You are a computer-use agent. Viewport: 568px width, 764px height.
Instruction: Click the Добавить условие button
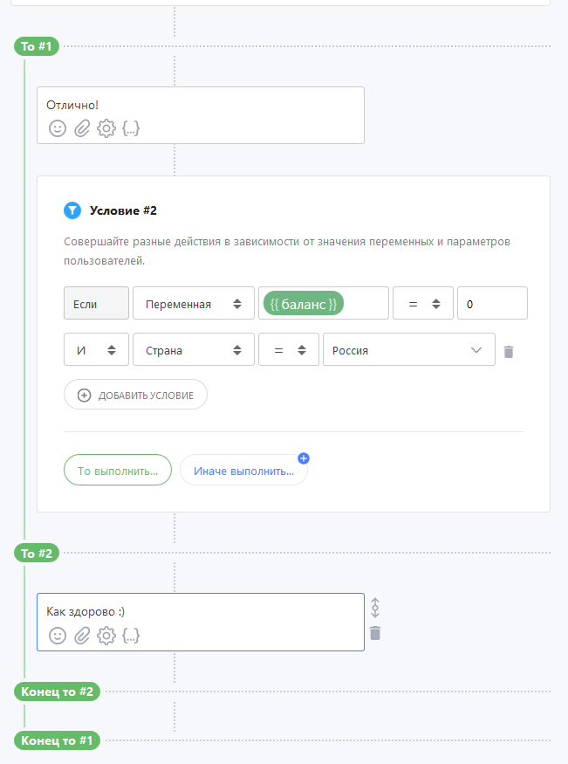click(x=135, y=395)
